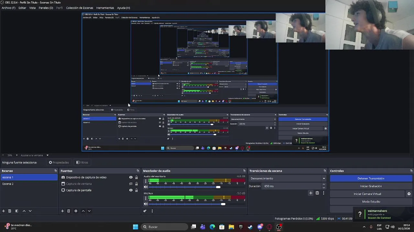This screenshot has width=414, height=232.
Task: Open transition properties three-dot menu
Action: pyautogui.click(x=323, y=193)
